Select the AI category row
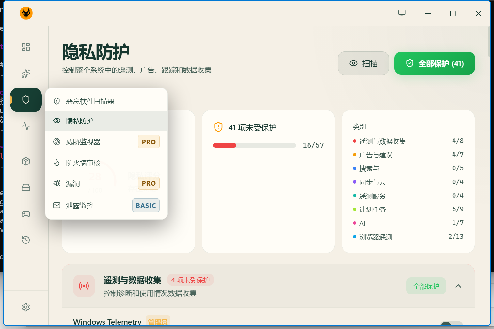494x329 pixels. 408,223
